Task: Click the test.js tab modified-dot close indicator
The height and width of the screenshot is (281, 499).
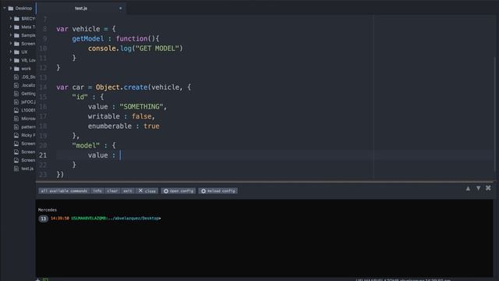Action: 120,9
